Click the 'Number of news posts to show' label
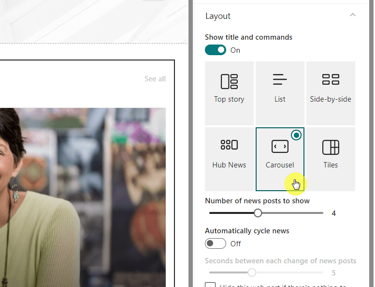Image resolution: width=375 pixels, height=287 pixels. 257,201
